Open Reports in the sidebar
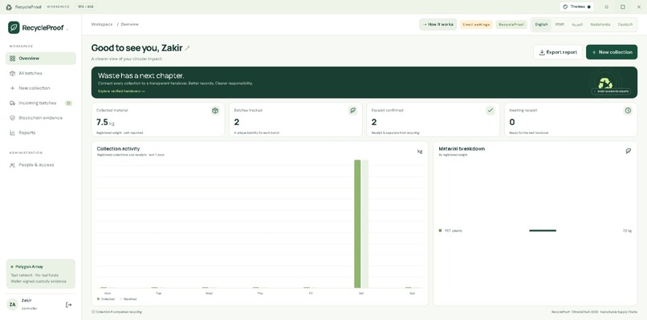Viewport: 647px width, 320px height. coord(40,133)
